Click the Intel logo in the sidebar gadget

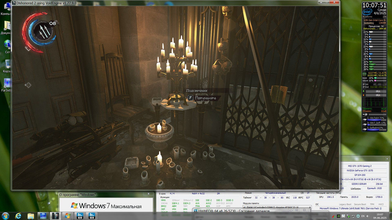coord(367,12)
